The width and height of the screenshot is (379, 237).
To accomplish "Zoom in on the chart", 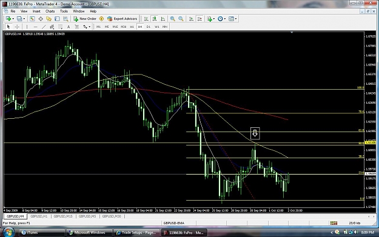I will click(173, 19).
